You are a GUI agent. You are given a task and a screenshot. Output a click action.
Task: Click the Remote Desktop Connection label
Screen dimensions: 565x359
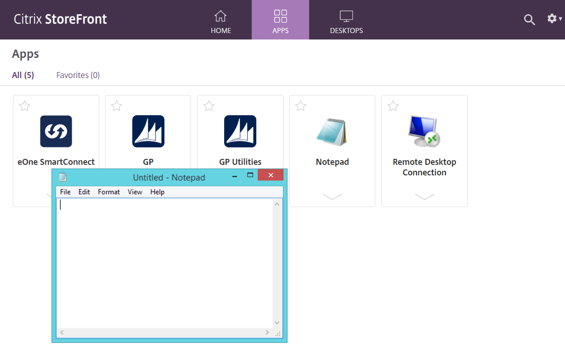tap(424, 167)
